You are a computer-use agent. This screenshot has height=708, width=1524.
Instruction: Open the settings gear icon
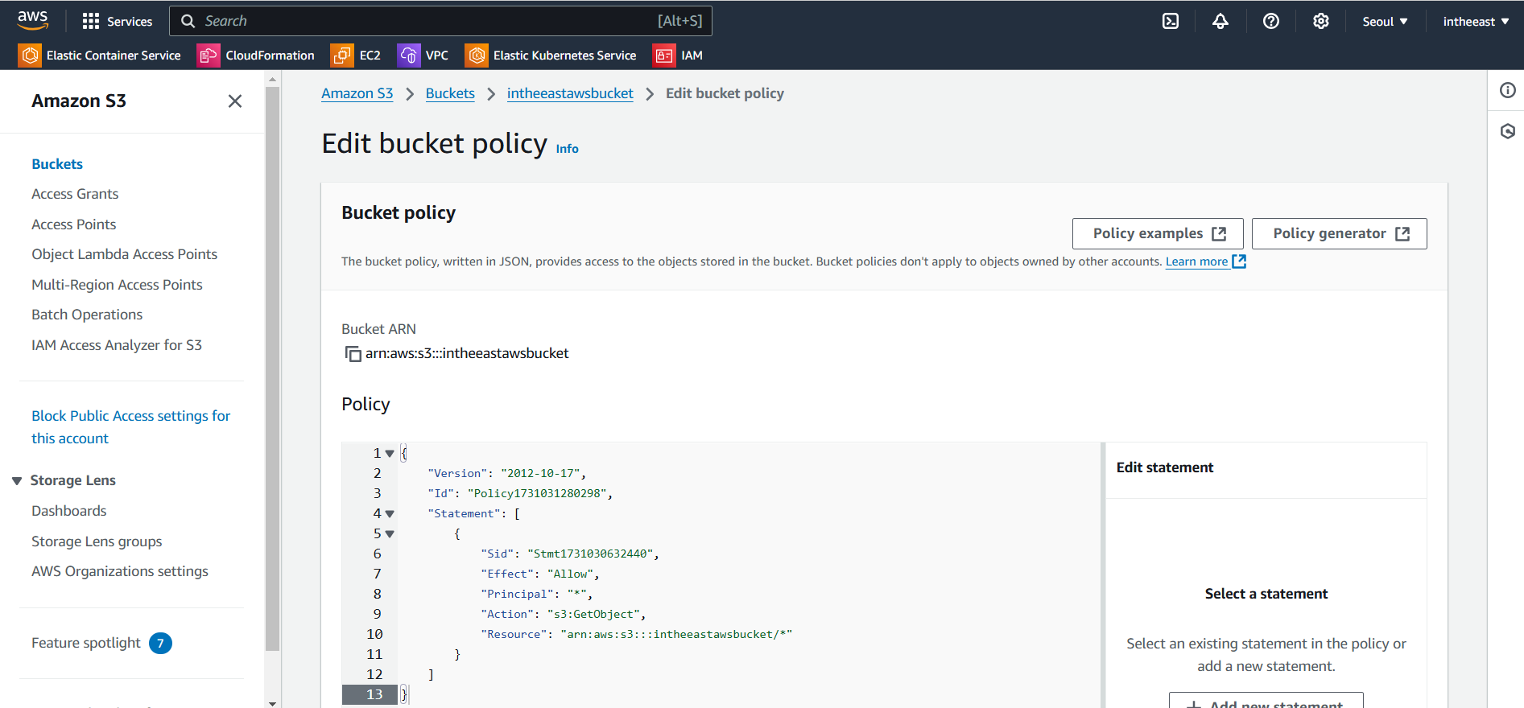coord(1321,22)
